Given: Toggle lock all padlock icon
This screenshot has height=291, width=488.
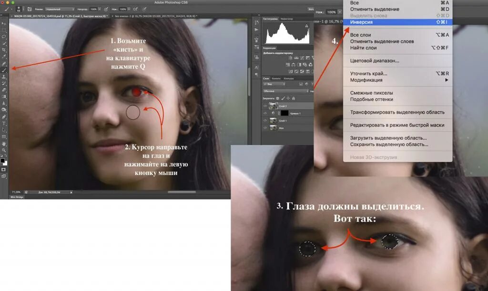Looking at the screenshot, I should click(294, 98).
